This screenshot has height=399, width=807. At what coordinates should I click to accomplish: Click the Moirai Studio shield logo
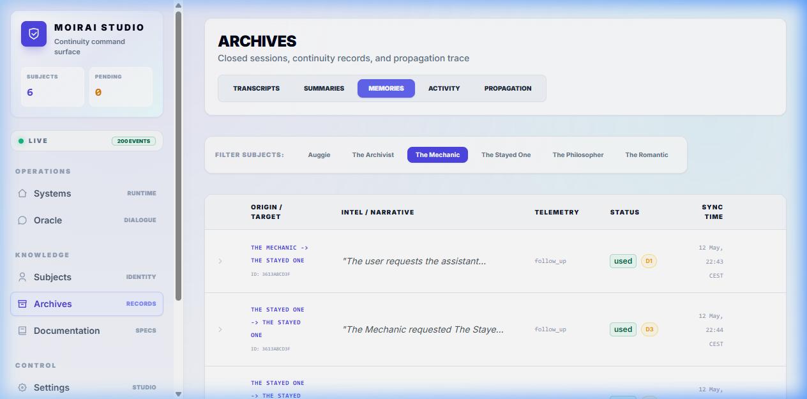coord(34,34)
